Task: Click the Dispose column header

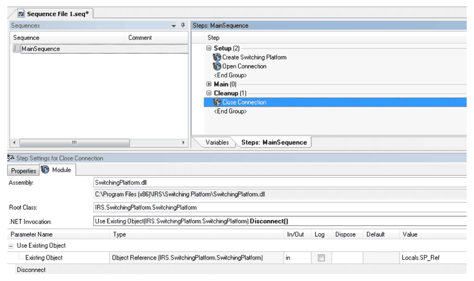Action: 347,235
